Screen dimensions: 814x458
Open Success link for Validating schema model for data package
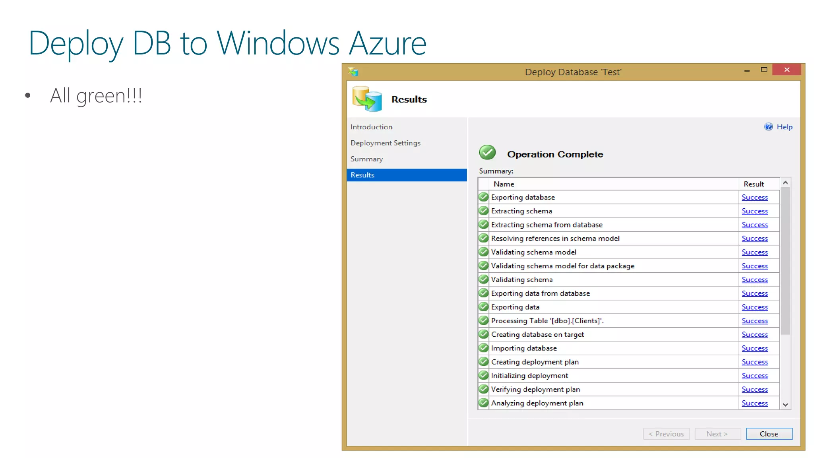(754, 266)
